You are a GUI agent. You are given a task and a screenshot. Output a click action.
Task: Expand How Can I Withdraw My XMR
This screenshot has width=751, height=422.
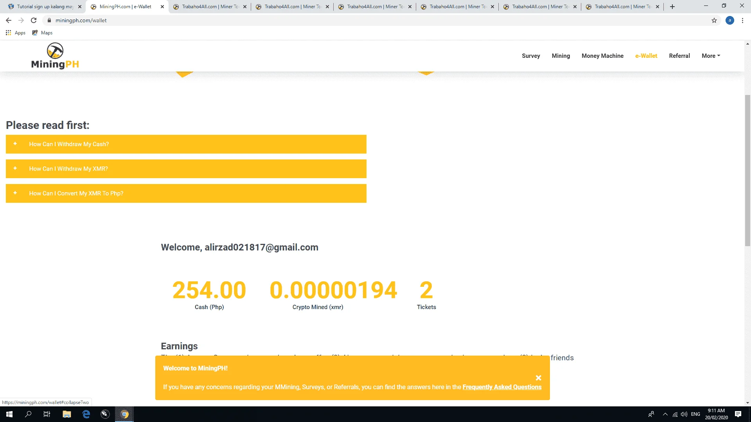click(186, 169)
